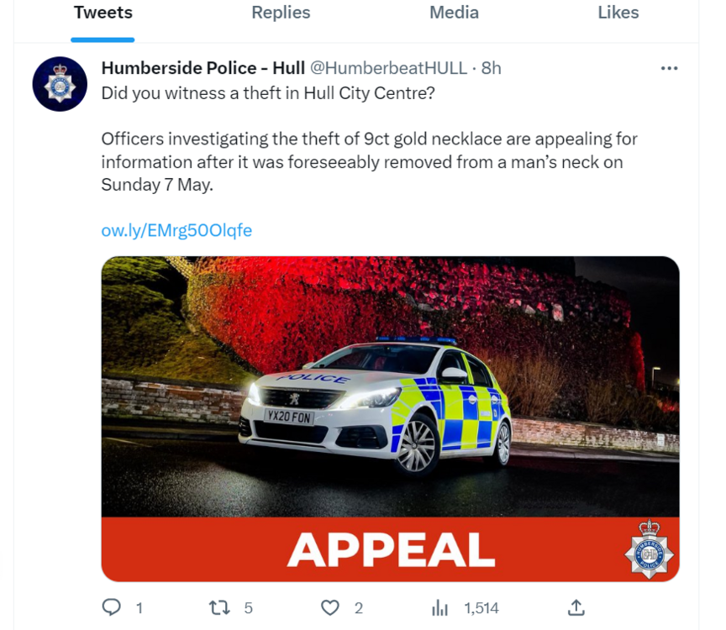Select the Tweets tab
The height and width of the screenshot is (630, 726).
103,13
